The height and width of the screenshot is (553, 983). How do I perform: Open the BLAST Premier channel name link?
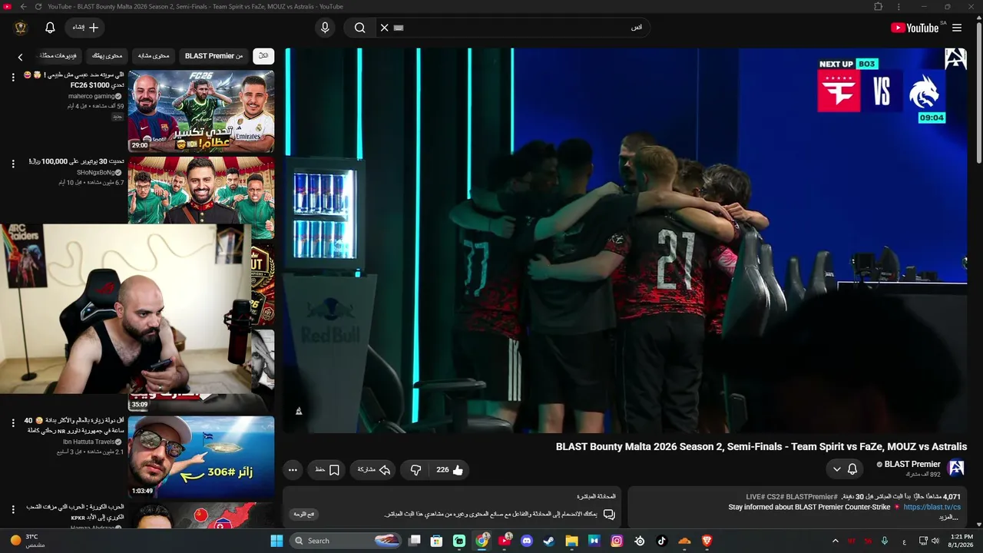click(912, 464)
